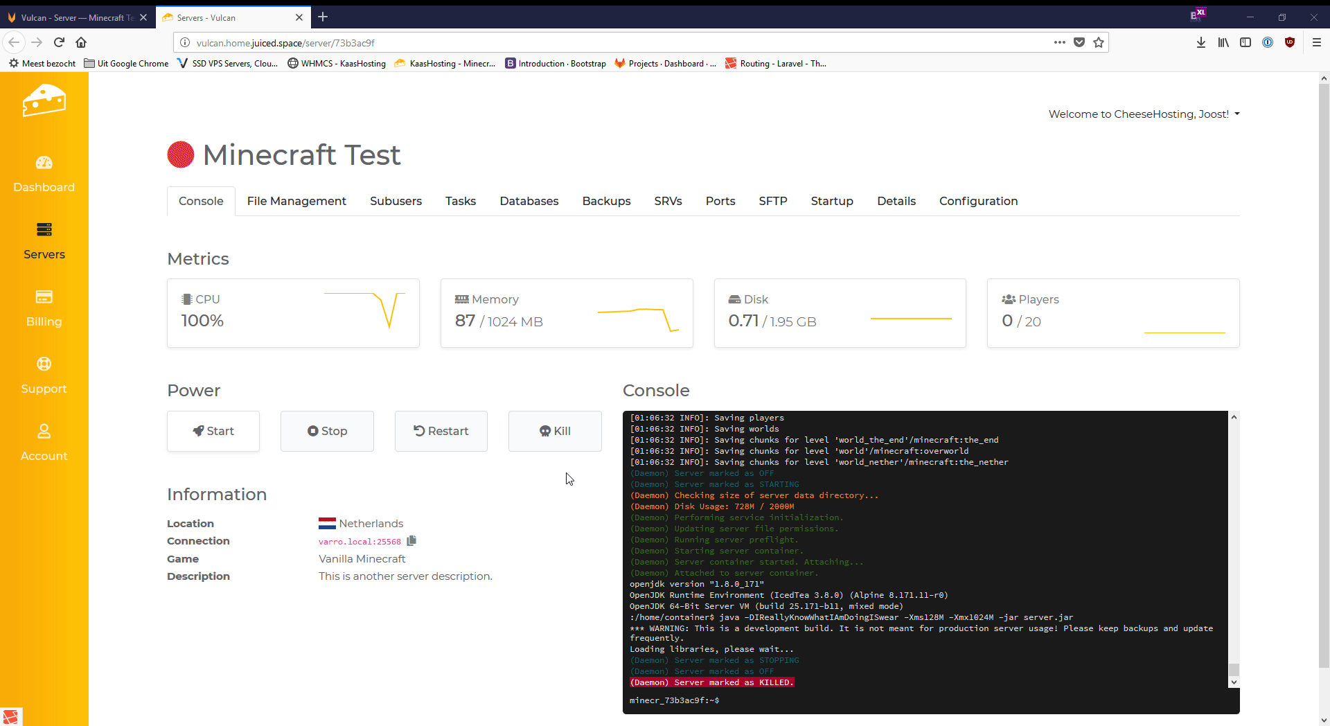Bookmark this page with star icon
The image size is (1330, 726).
[x=1099, y=42]
